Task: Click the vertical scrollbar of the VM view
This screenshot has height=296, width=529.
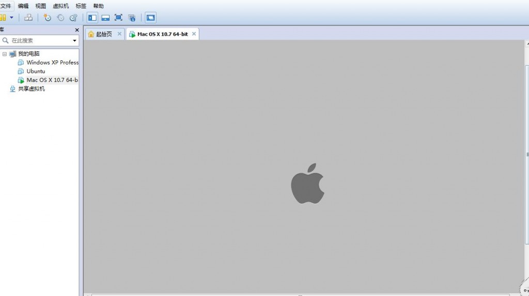Action: [x=526, y=155]
